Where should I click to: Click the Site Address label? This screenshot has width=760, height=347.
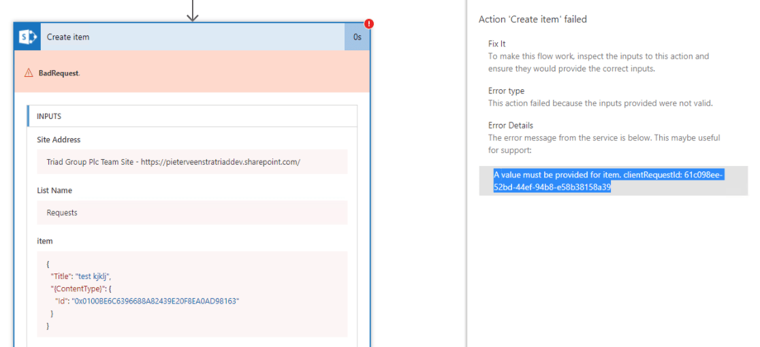coord(59,139)
